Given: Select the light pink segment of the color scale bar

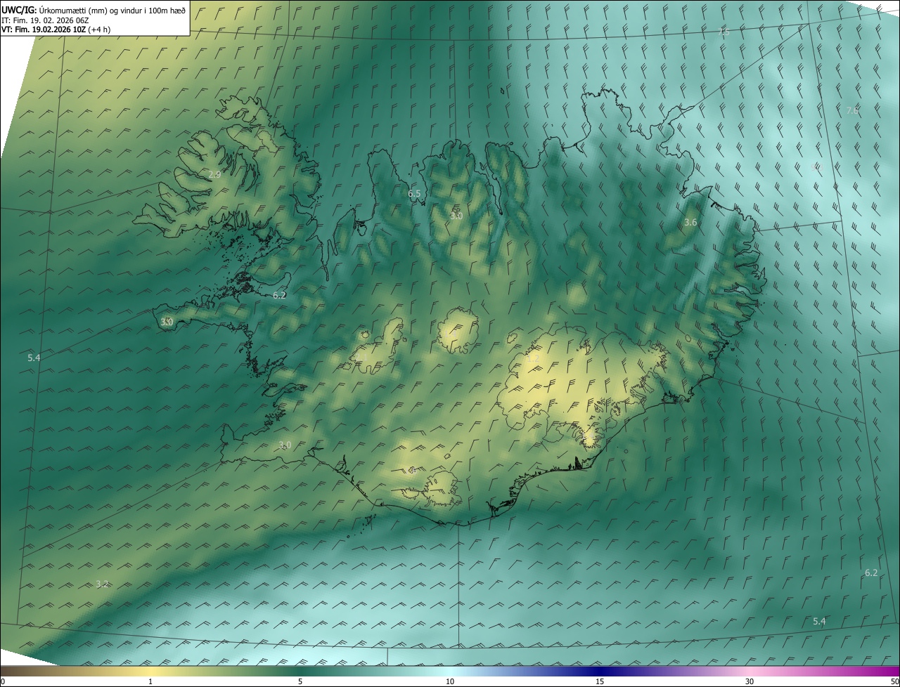Looking at the screenshot, I should pos(750,671).
